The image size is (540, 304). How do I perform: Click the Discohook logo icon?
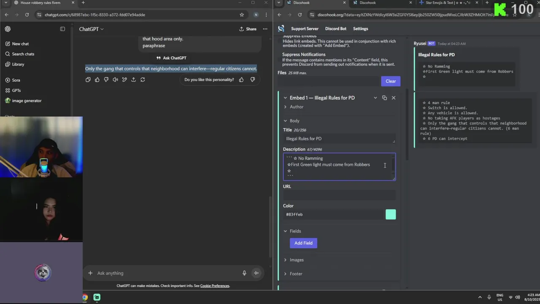pyautogui.click(x=281, y=29)
